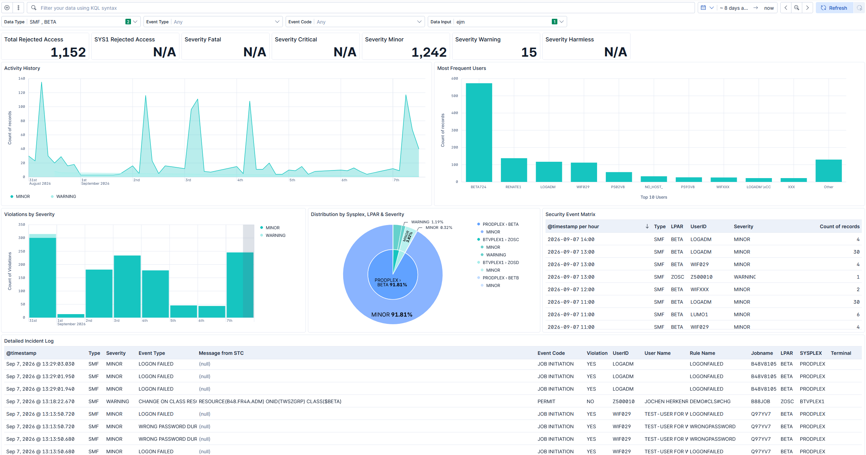Focus the KQL filter search field
This screenshot has width=866, height=455.
[x=361, y=8]
